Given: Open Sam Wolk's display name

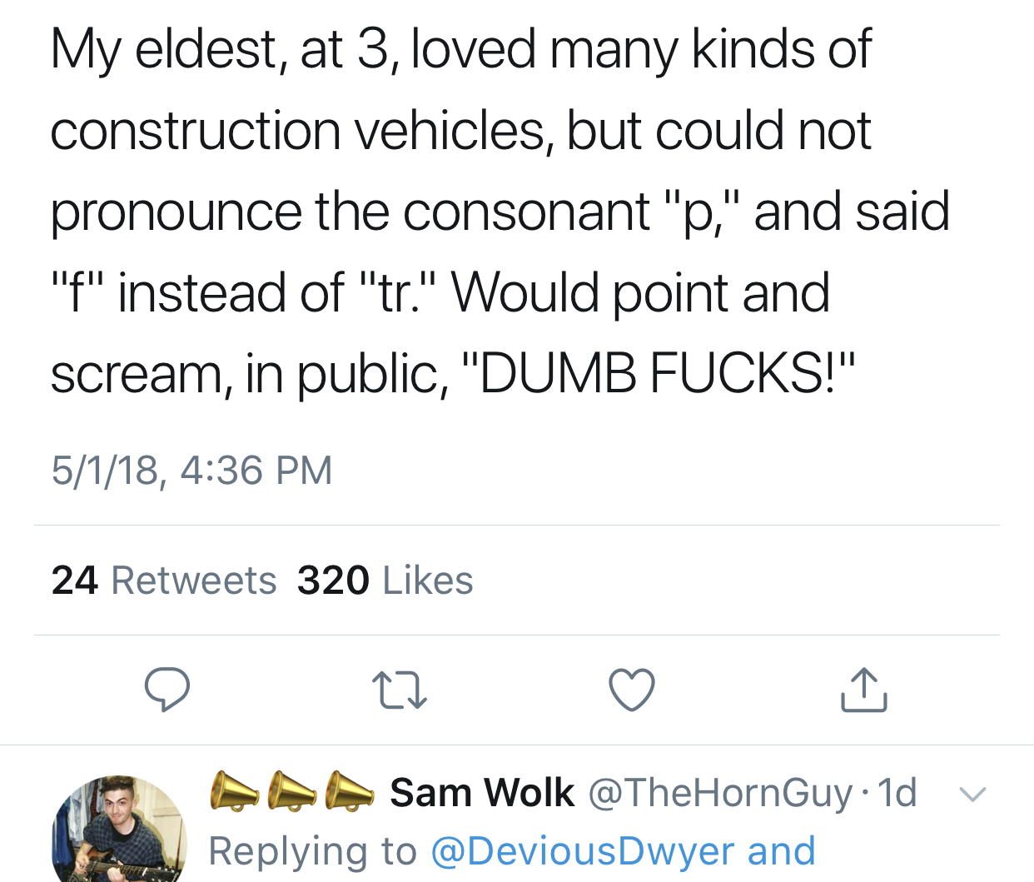Looking at the screenshot, I should (x=482, y=792).
